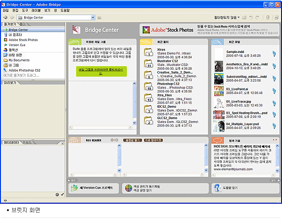This screenshot has width=282, height=221.
Task: Click the new Version Cue project button
Action: coord(94,188)
